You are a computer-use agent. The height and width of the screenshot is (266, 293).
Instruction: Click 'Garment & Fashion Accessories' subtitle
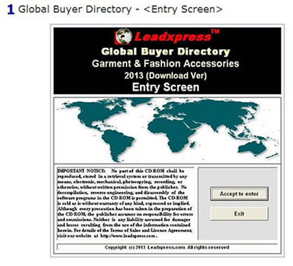pyautogui.click(x=166, y=63)
